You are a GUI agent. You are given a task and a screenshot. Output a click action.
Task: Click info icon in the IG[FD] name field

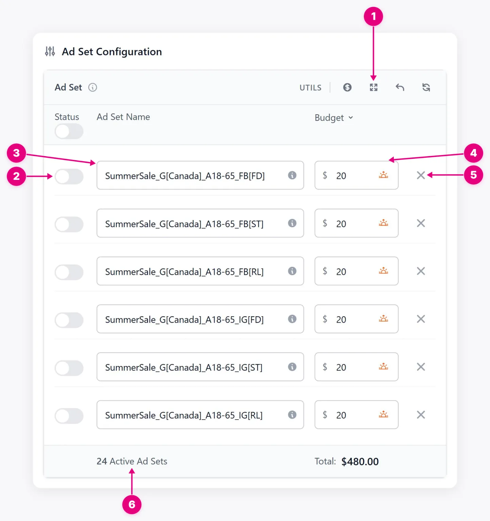(x=292, y=319)
